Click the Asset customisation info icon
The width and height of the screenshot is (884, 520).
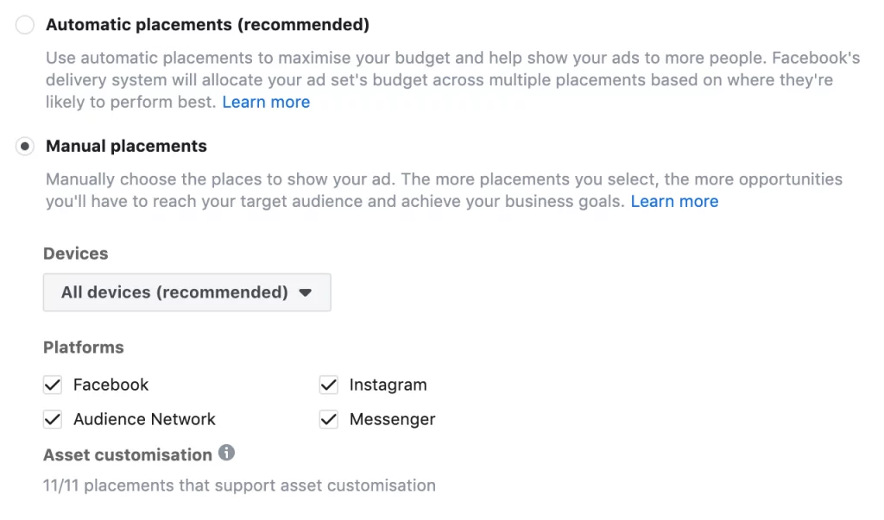[x=226, y=453]
